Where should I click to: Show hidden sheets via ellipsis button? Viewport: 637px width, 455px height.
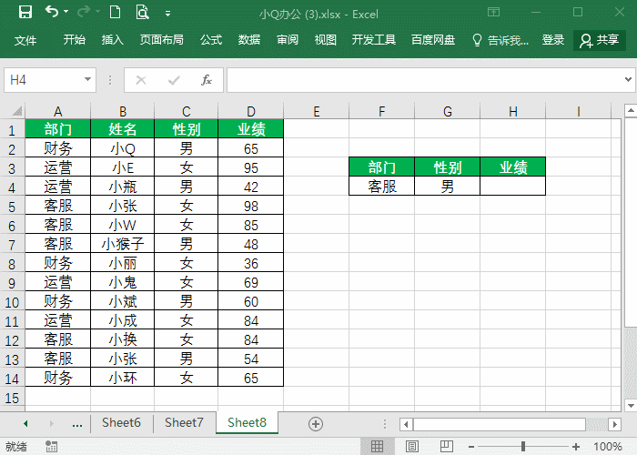pos(77,424)
